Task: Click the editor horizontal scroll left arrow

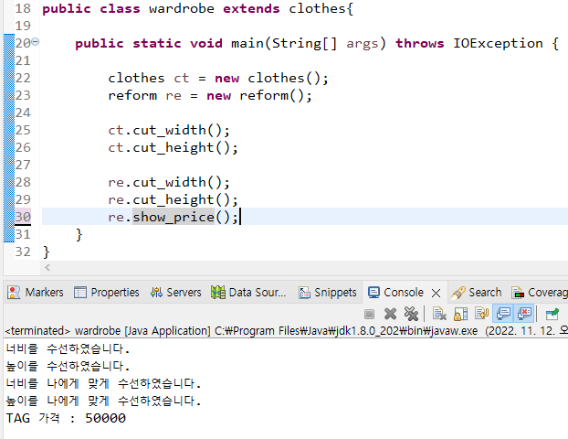Action: coord(47,267)
